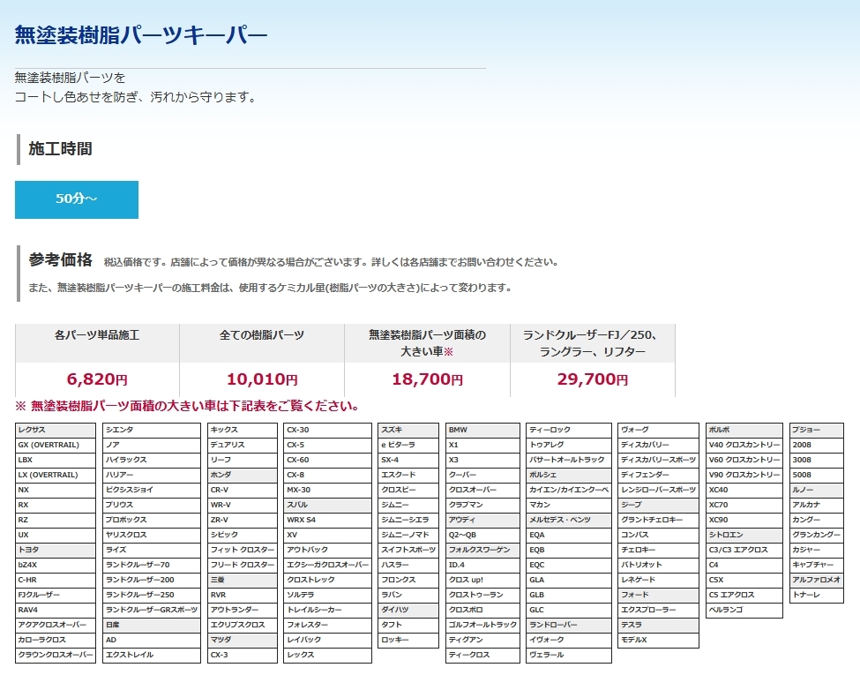This screenshot has width=860, height=675.
Task: Select the クラブマン cell
Action: 482,505
